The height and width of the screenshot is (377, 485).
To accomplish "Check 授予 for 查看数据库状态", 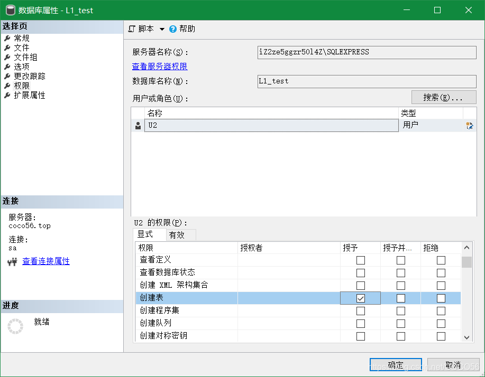I will pos(361,273).
